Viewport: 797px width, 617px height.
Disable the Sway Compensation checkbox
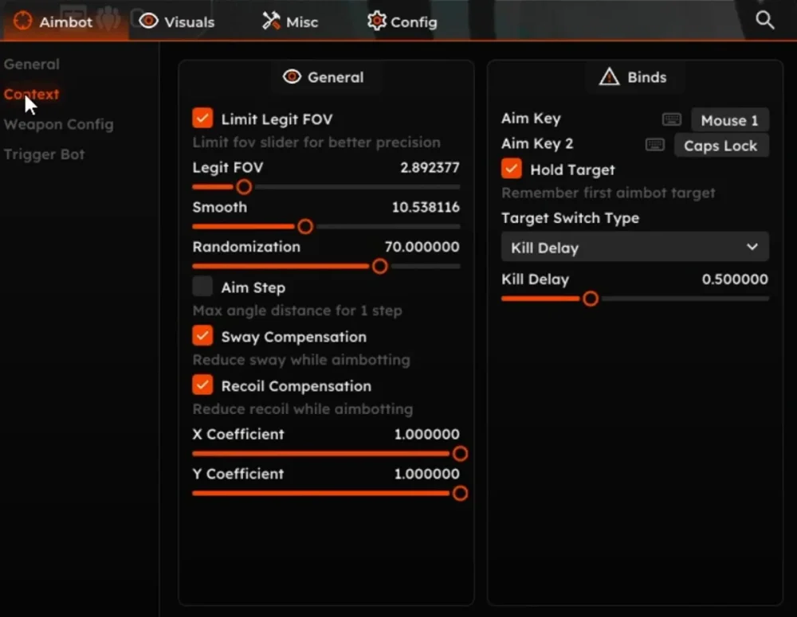pyautogui.click(x=202, y=336)
